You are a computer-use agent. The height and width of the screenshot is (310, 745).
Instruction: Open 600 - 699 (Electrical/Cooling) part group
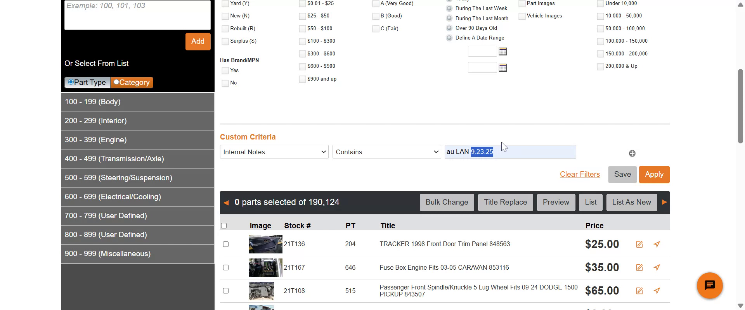click(138, 197)
